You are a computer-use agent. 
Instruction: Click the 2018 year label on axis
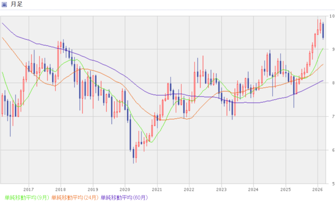(x=60, y=190)
